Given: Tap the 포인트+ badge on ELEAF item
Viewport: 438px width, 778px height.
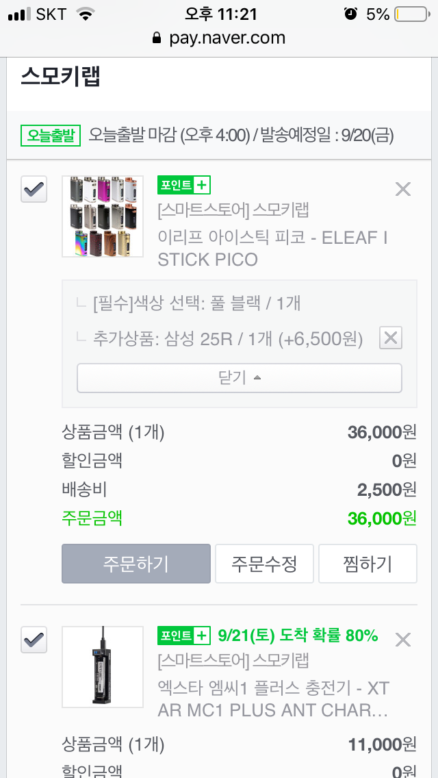Looking at the screenshot, I should click(183, 185).
